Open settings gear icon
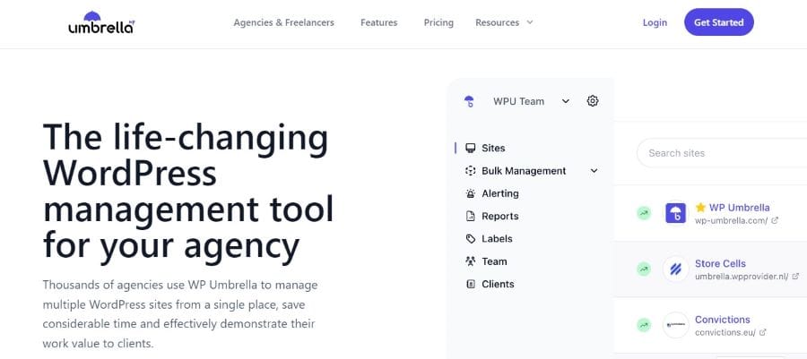The height and width of the screenshot is (359, 807). (x=593, y=100)
